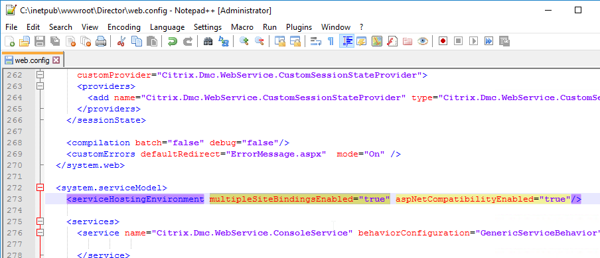Click the New file toolbar icon
The height and width of the screenshot is (258, 600).
(x=9, y=41)
